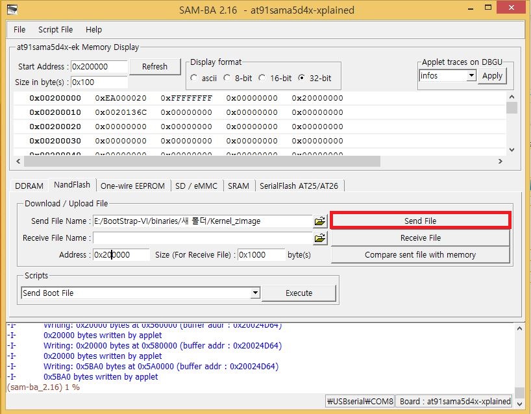Click the Refresh button
Screen dimensions: 531x414
point(154,66)
